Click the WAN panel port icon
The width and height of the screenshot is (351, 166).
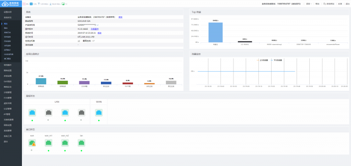point(99,113)
